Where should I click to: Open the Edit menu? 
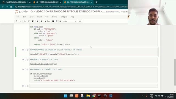[x=24, y=17]
